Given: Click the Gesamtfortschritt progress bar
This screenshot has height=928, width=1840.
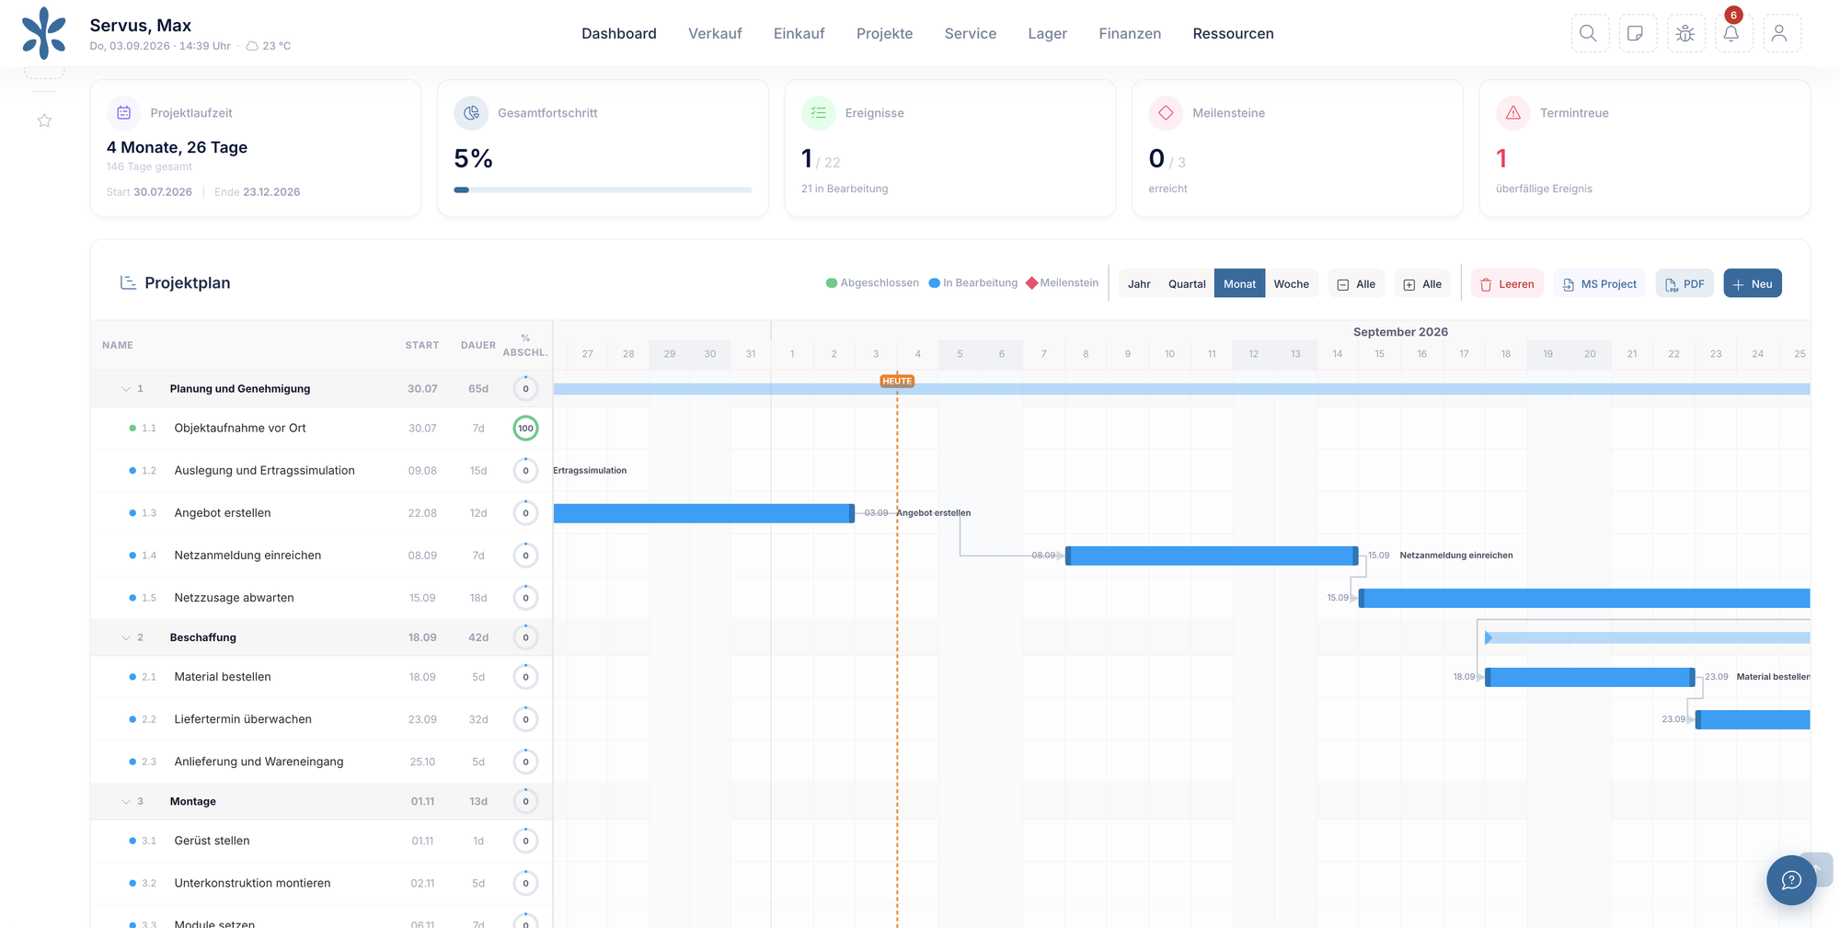Looking at the screenshot, I should tap(603, 190).
